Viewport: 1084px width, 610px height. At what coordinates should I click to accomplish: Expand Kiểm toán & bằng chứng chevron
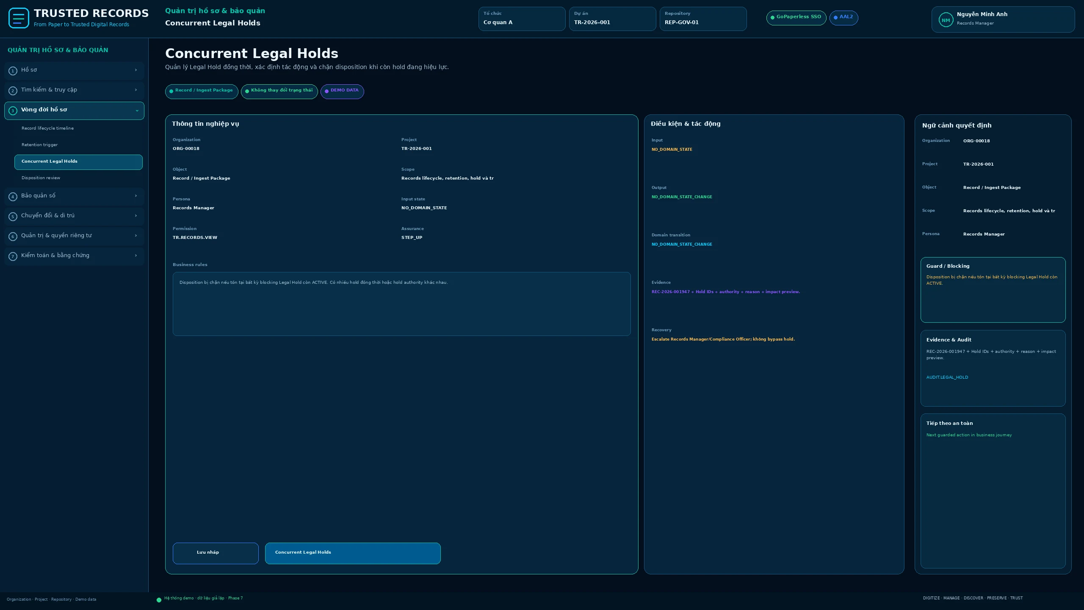click(136, 255)
